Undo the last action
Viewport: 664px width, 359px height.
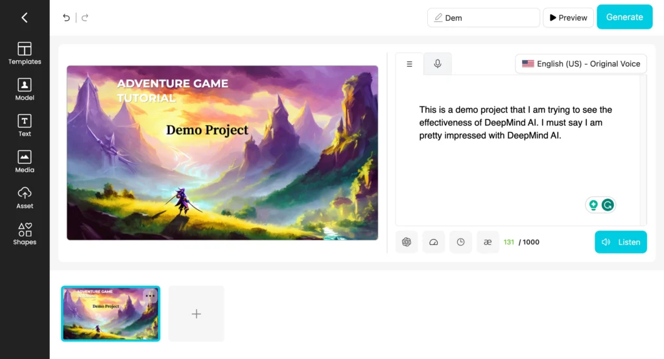click(66, 17)
